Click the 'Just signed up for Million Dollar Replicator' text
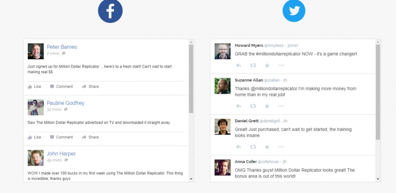The width and height of the screenshot is (396, 193). 63,66
